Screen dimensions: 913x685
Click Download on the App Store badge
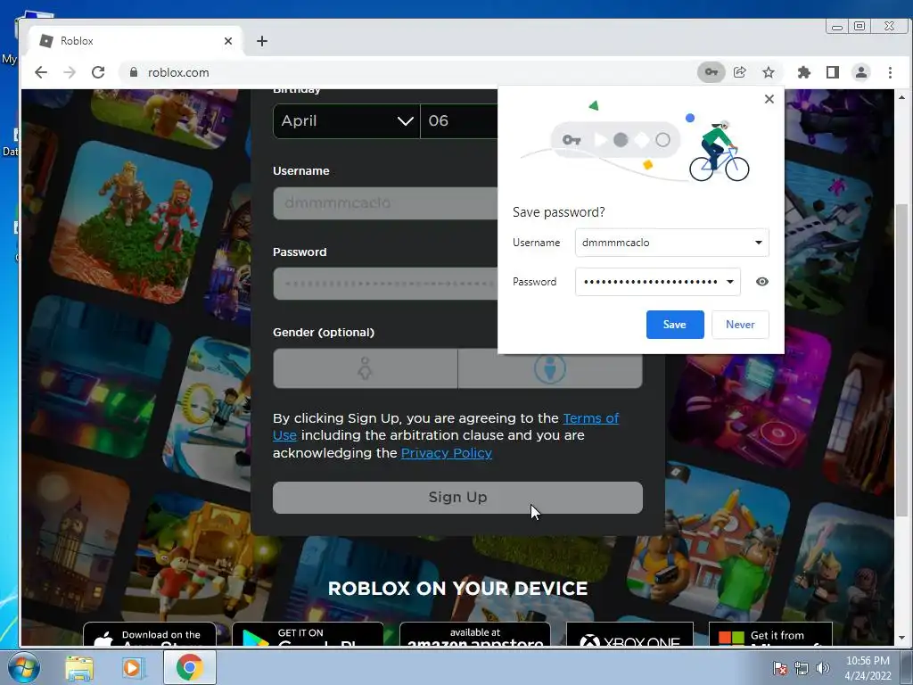coord(150,635)
